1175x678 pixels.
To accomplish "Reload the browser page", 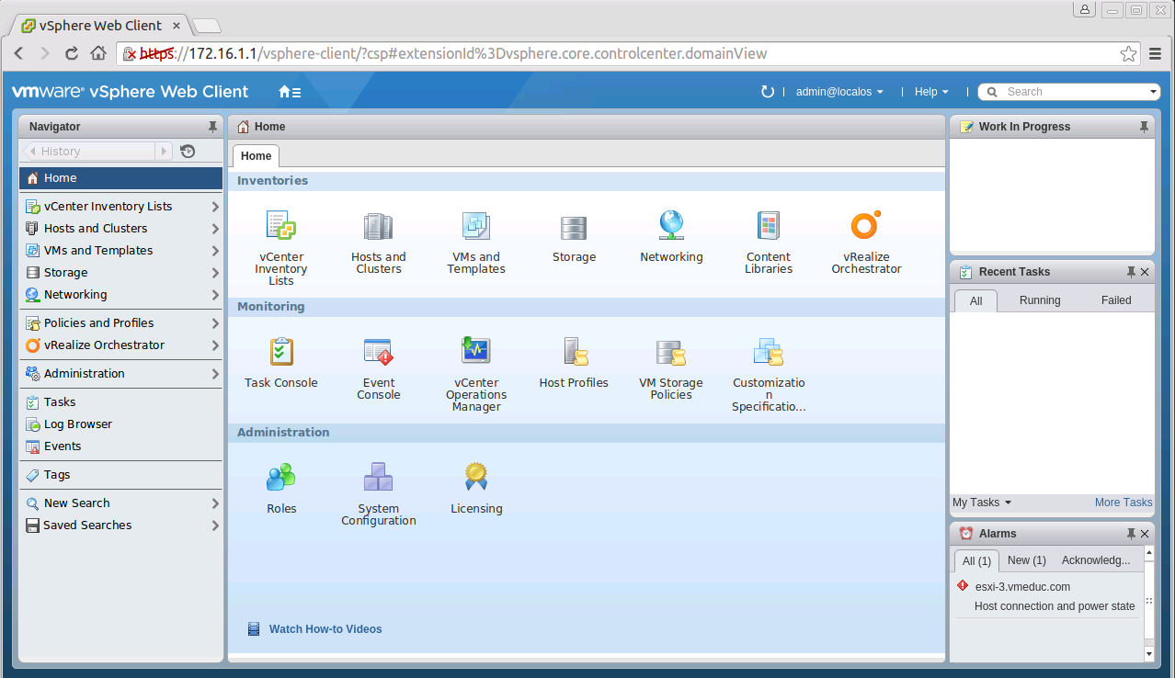I will click(x=71, y=53).
